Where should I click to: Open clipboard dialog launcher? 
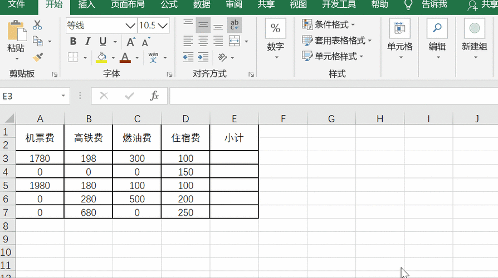pos(55,74)
